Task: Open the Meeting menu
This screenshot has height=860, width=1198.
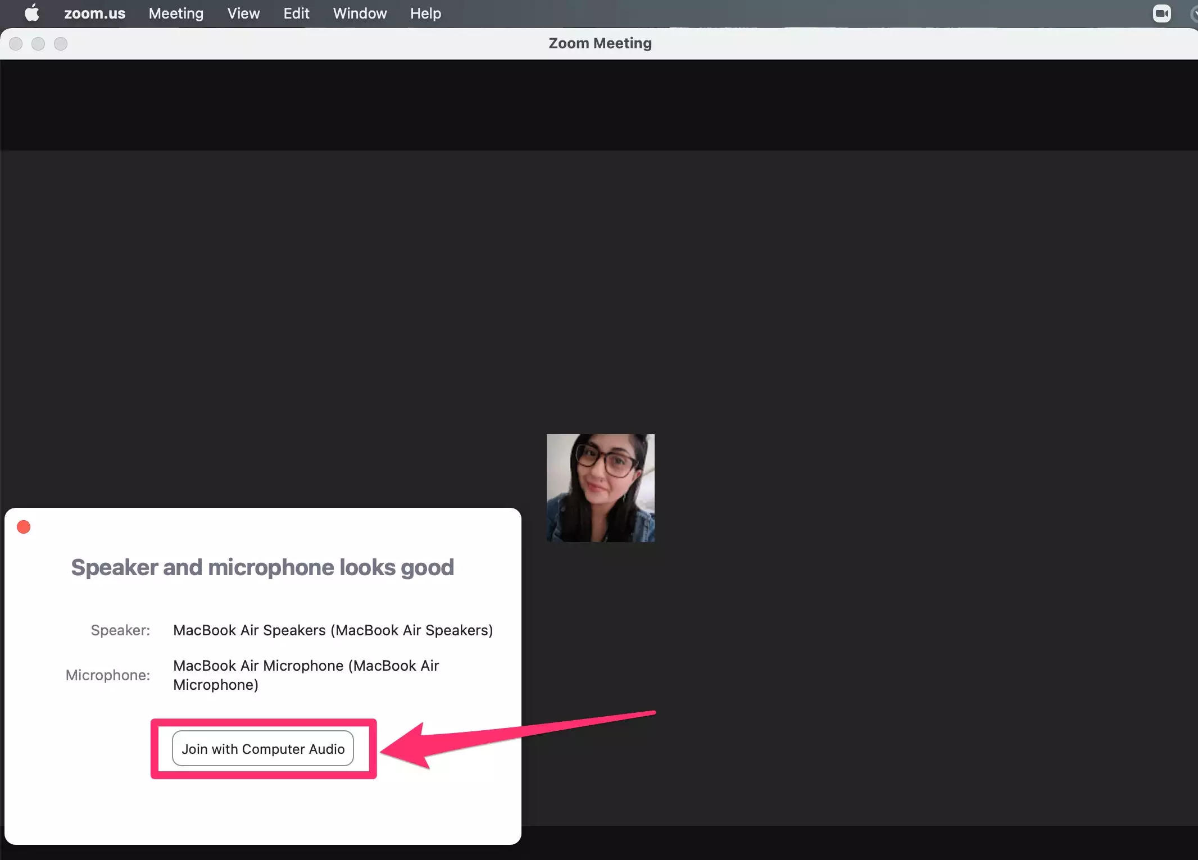Action: 176,13
